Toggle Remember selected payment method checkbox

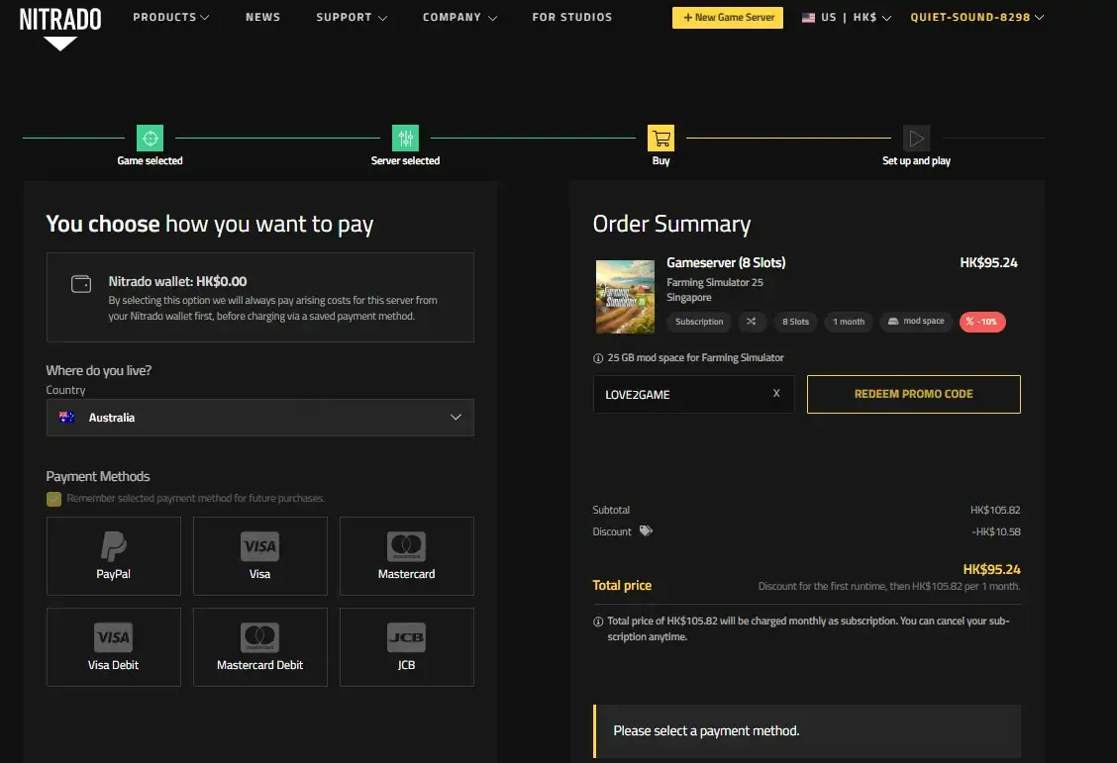coord(53,499)
